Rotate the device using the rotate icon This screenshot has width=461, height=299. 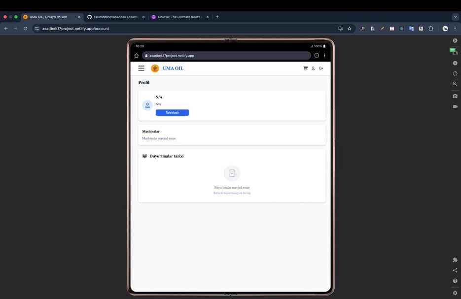(x=455, y=73)
